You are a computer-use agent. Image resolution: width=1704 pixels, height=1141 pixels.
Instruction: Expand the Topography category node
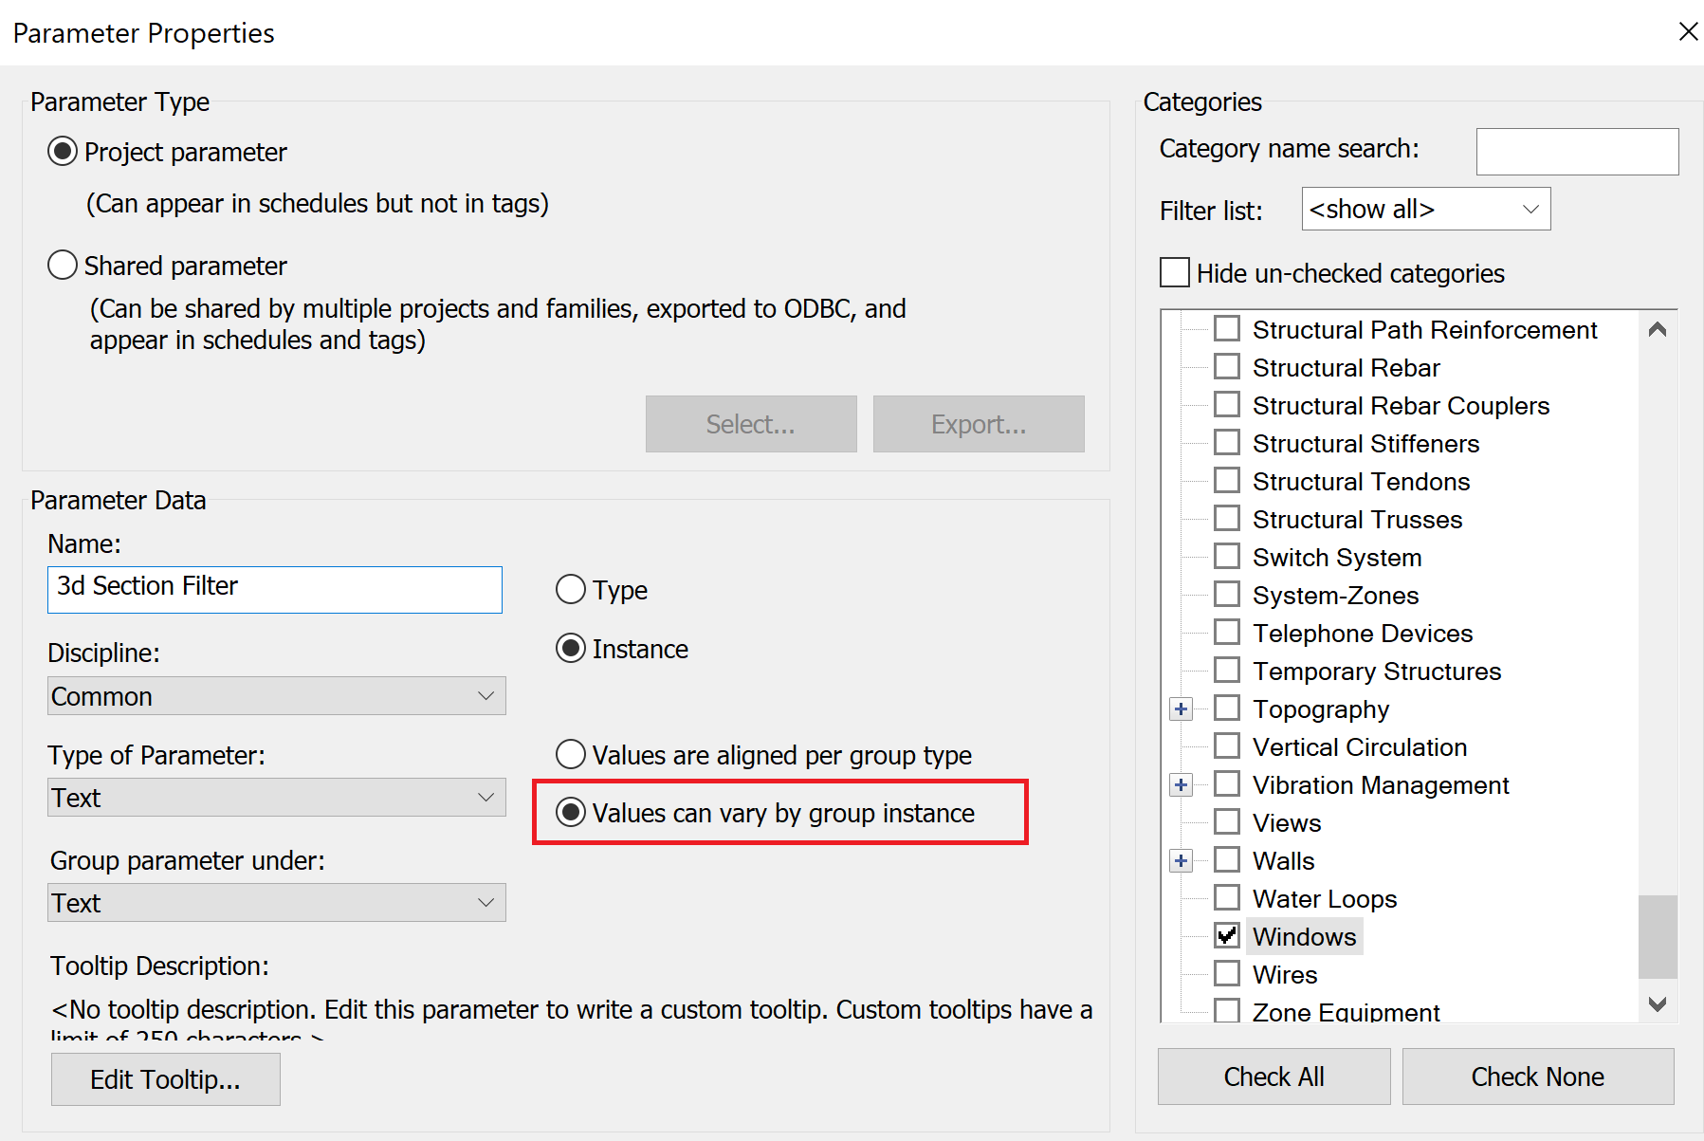click(1181, 709)
